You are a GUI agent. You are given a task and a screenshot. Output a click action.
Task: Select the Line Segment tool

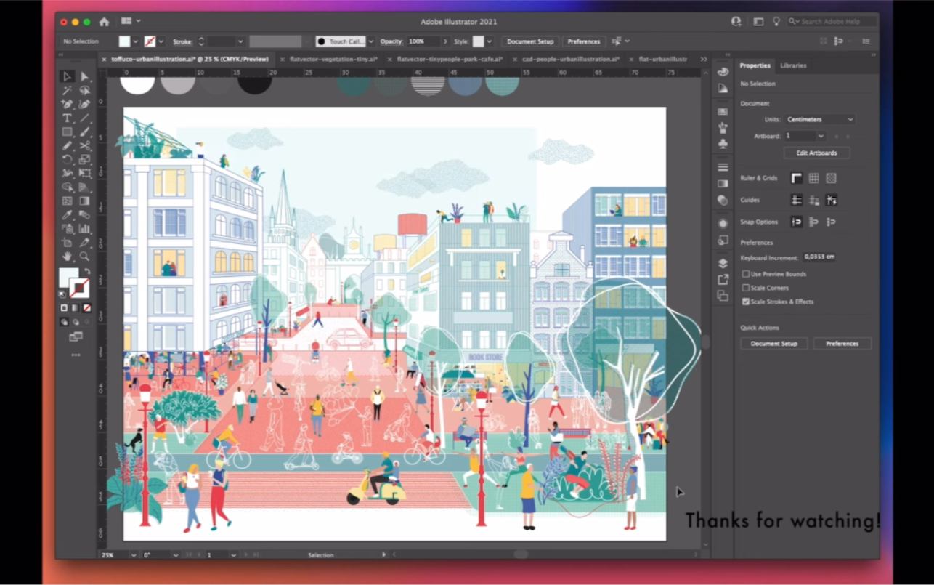84,118
